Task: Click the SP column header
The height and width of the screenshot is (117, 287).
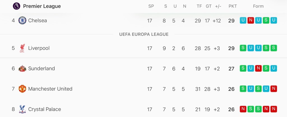Action: pyautogui.click(x=151, y=6)
